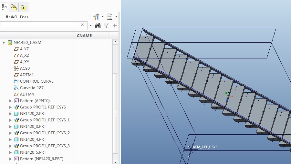Viewport: 291px width, 164px height.
Task: Select Curve id 187 entry
Action: pyautogui.click(x=32, y=88)
